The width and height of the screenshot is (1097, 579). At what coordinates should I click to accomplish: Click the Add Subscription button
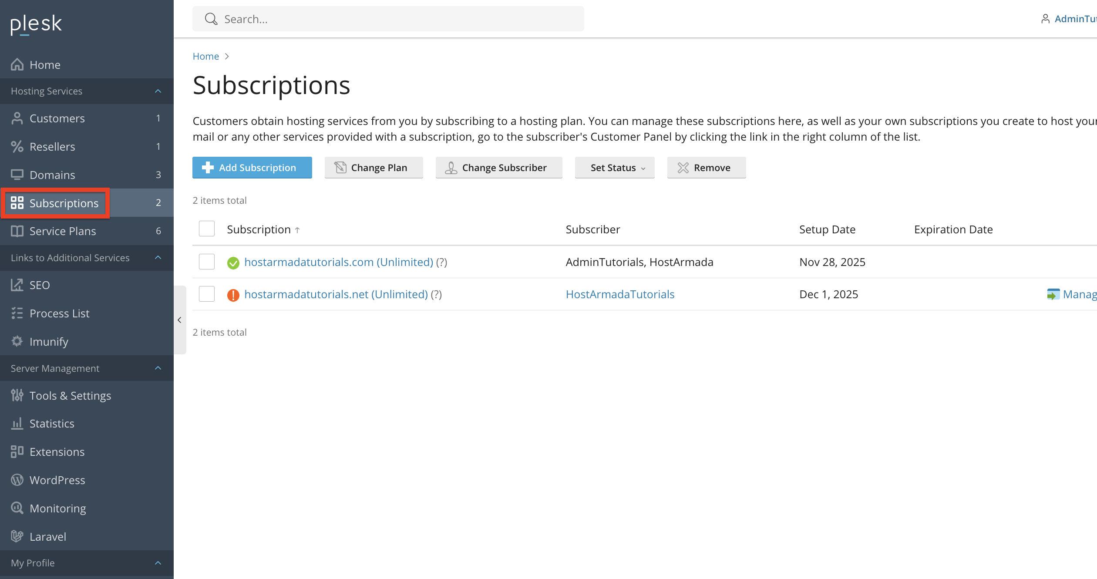[252, 168]
